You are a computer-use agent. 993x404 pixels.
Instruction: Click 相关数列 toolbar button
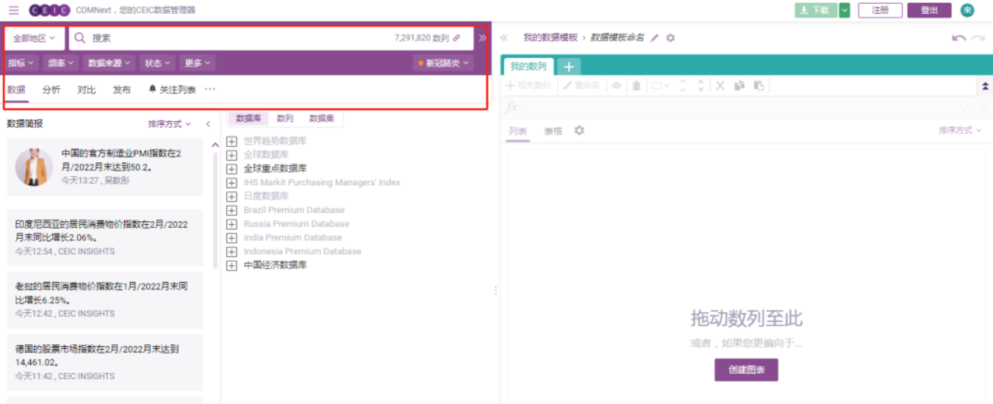528,86
